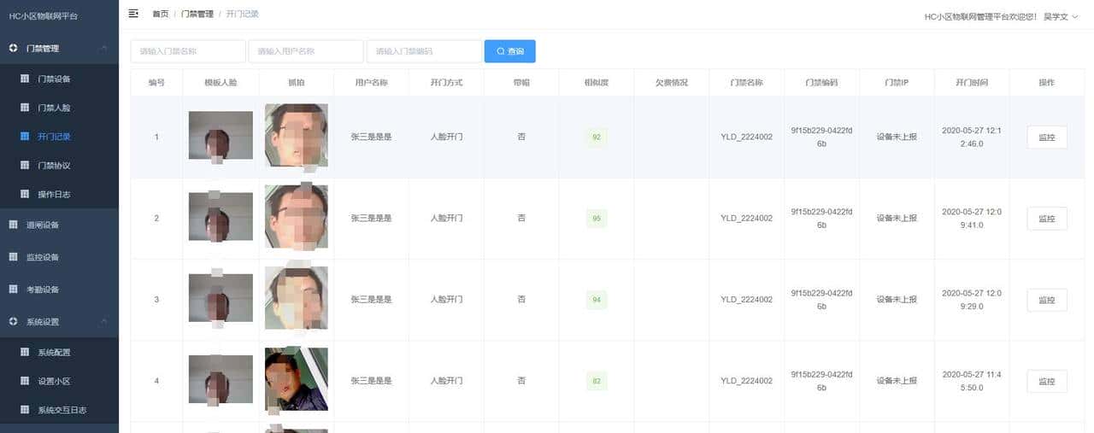Click the template face thumbnail in row 3

click(221, 298)
